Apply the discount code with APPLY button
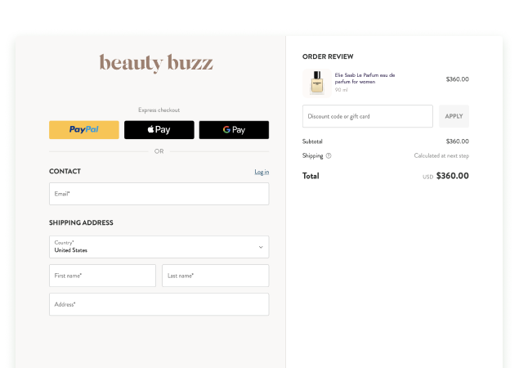This screenshot has width=519, height=368. [x=454, y=116]
